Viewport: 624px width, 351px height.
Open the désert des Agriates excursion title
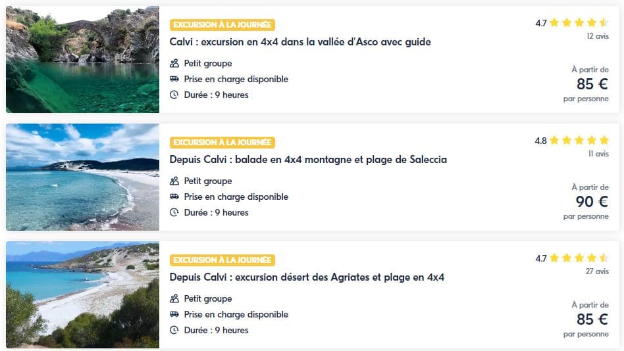(307, 277)
